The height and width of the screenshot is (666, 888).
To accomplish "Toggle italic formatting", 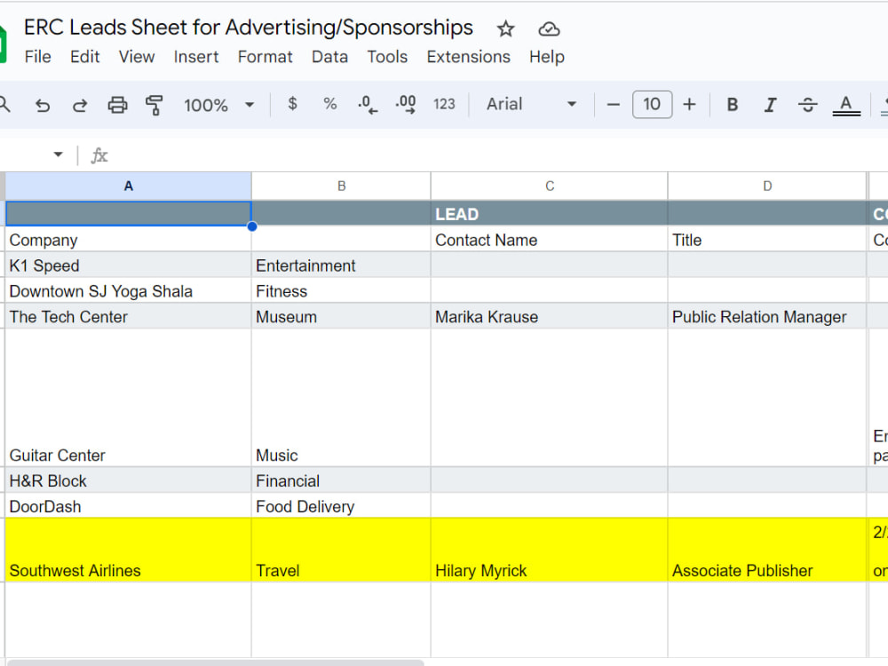I will click(x=770, y=105).
